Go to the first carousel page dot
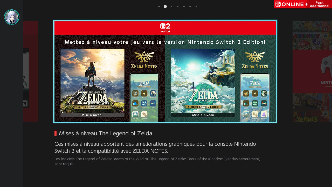The height and width of the screenshot is (187, 332). click(159, 6)
